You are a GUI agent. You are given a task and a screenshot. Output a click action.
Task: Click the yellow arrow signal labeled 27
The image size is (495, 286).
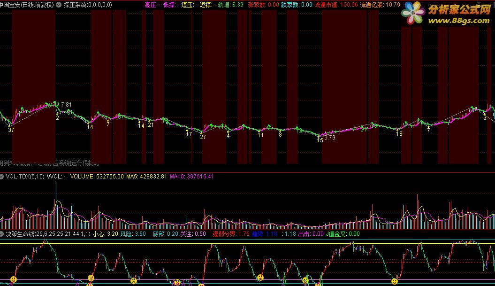tap(203, 137)
